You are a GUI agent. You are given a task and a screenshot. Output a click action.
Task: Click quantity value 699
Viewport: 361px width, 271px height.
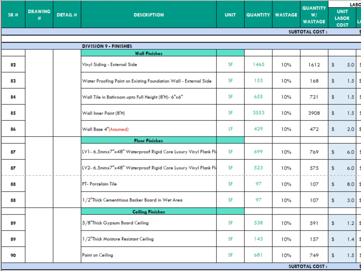(x=258, y=152)
